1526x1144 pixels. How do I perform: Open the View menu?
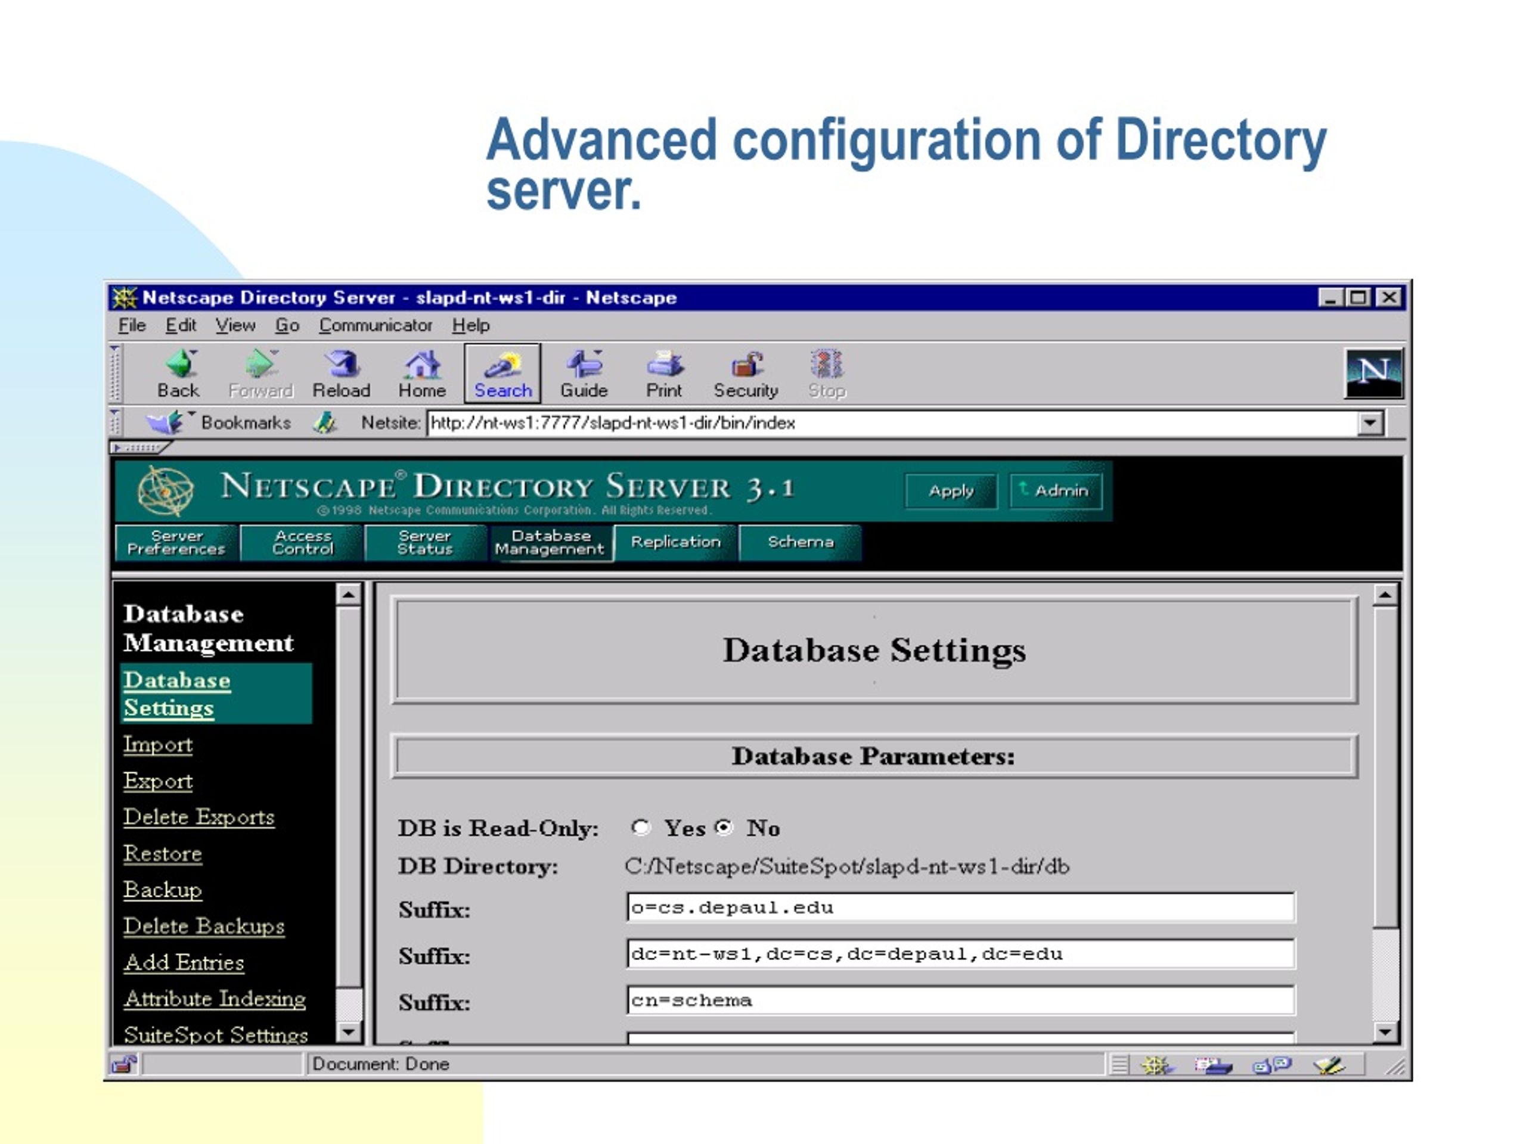[x=235, y=325]
